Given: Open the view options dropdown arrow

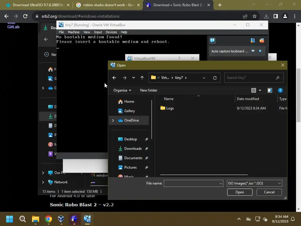Looking at the screenshot, I should [x=260, y=90].
